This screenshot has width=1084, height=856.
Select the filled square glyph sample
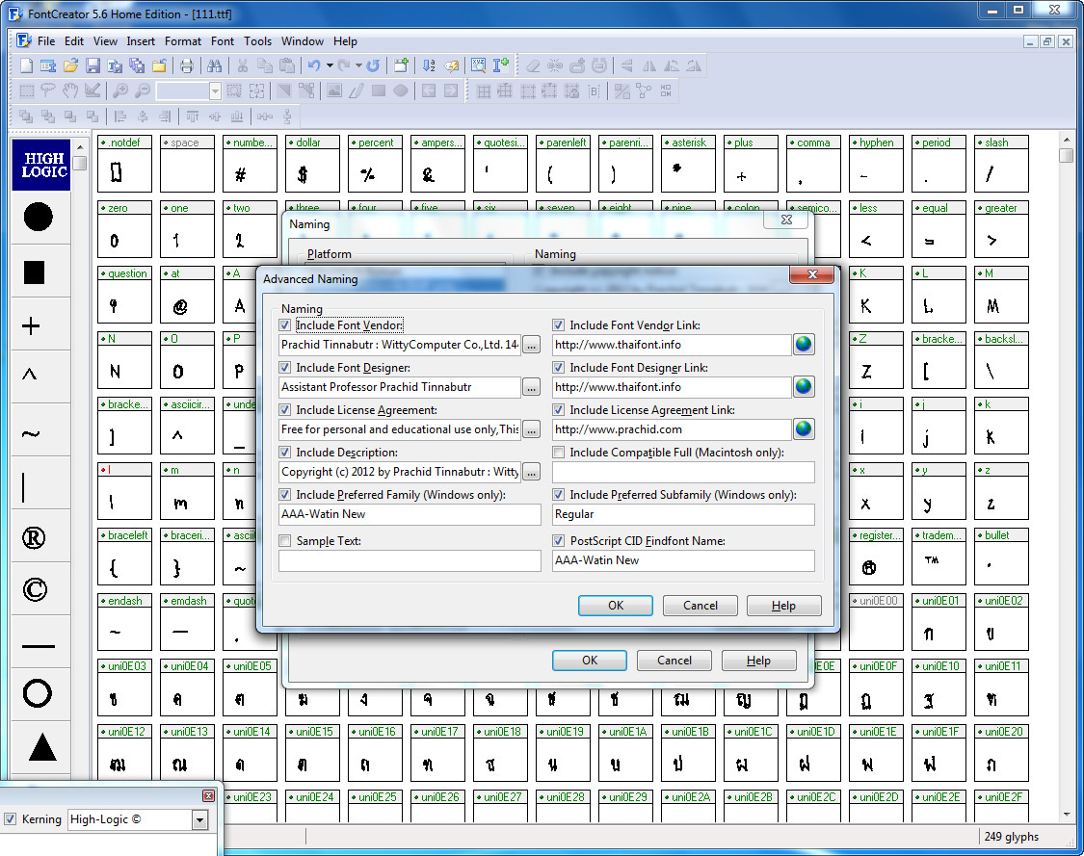point(35,272)
